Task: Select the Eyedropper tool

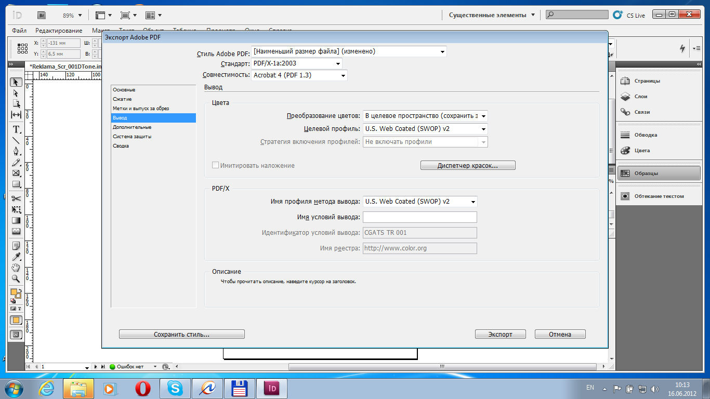Action: tap(16, 257)
